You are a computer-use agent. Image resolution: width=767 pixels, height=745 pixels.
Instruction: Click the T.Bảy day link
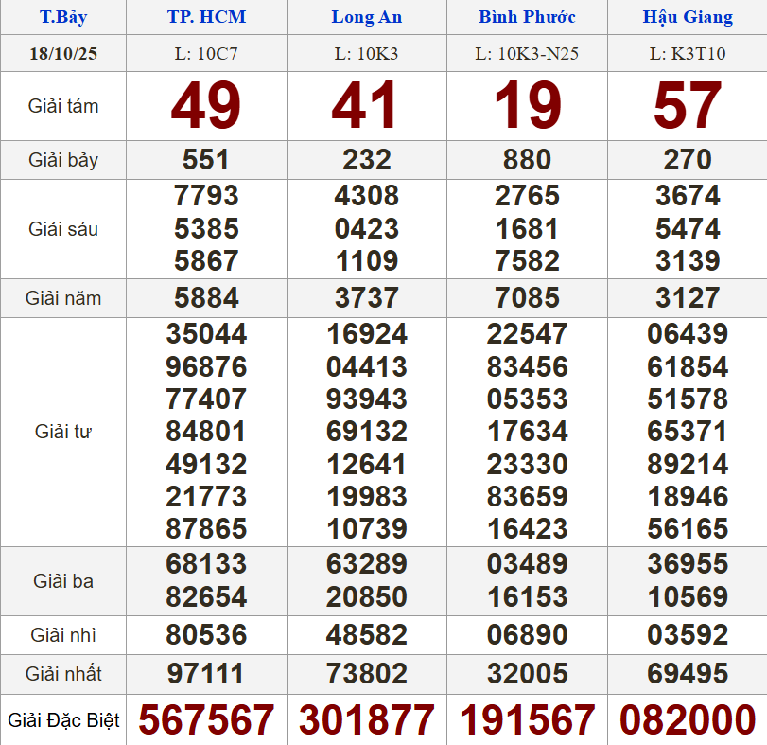click(63, 17)
